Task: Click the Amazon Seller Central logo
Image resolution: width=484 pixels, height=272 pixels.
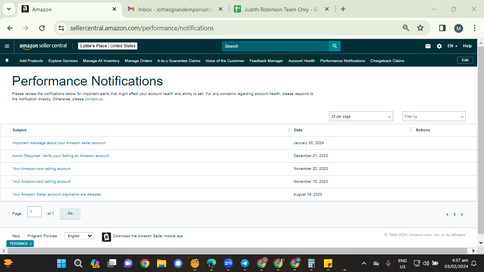Action: tap(43, 46)
